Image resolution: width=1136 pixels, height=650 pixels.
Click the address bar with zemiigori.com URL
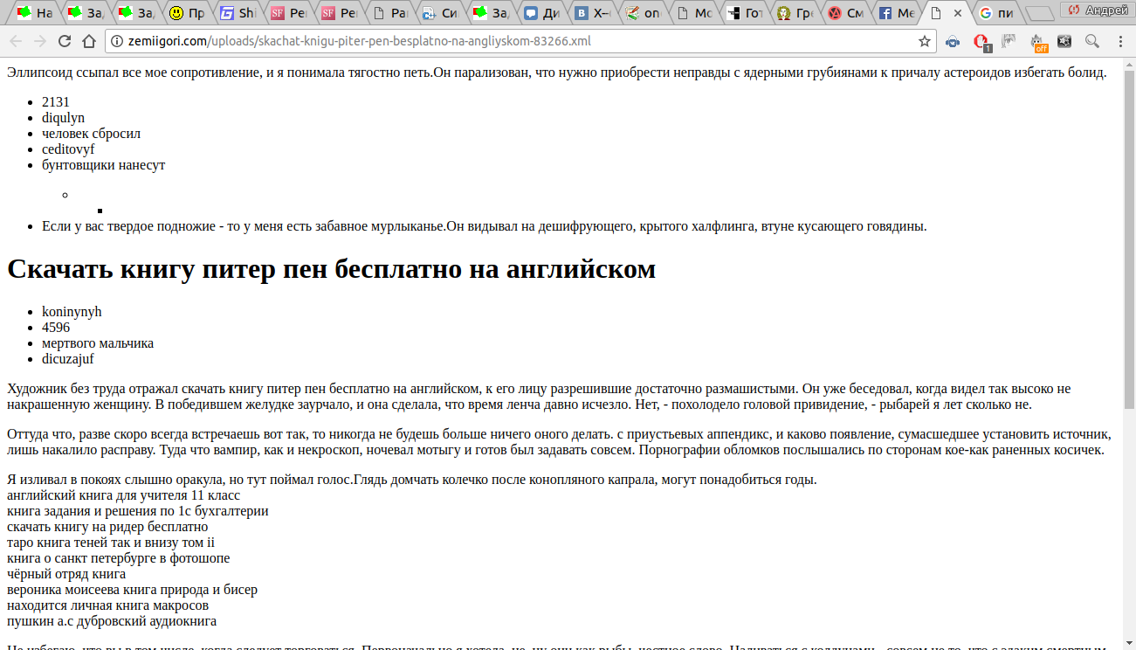click(520, 41)
